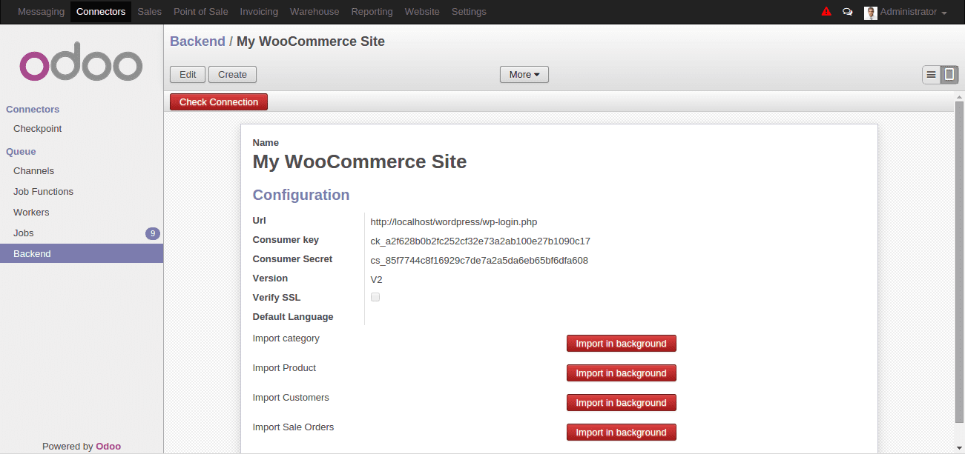This screenshot has height=454, width=965.
Task: Open the conversations chat bubble icon
Action: [848, 12]
